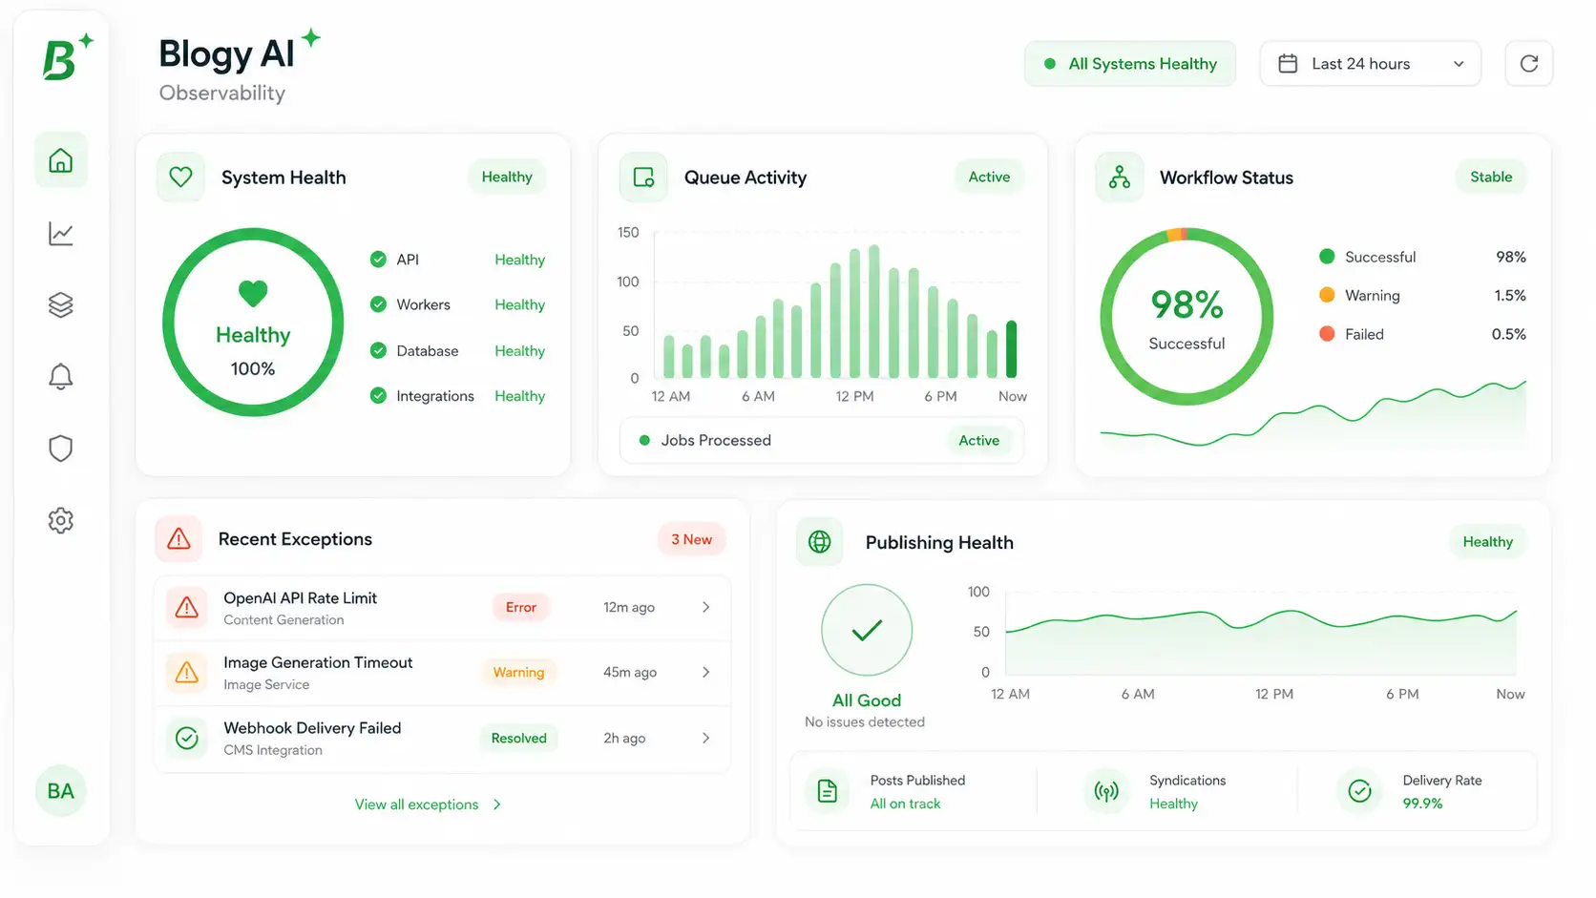The width and height of the screenshot is (1596, 898).
Task: Click the System Health heart icon
Action: [x=180, y=178]
